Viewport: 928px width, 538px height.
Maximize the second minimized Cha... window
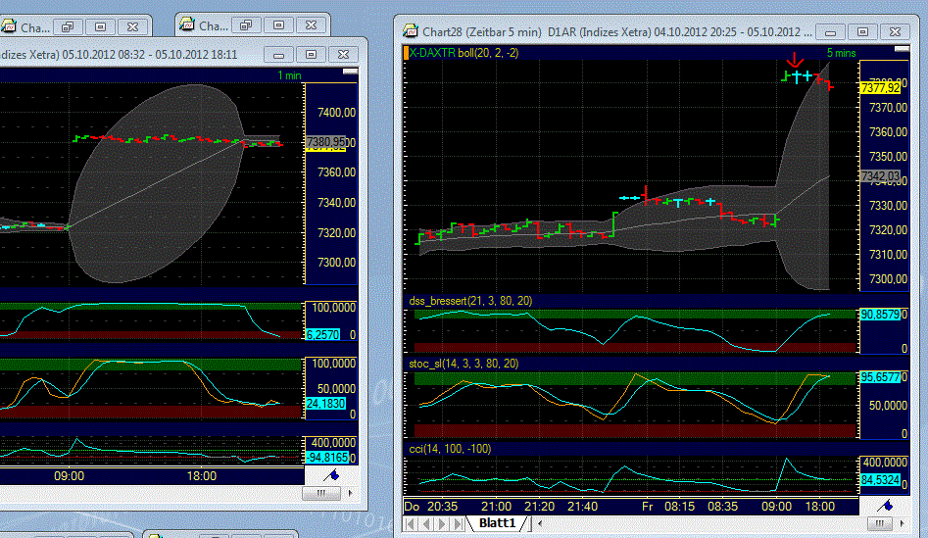pos(278,25)
